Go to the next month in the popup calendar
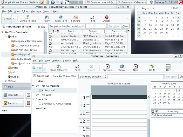 click(153, 8)
